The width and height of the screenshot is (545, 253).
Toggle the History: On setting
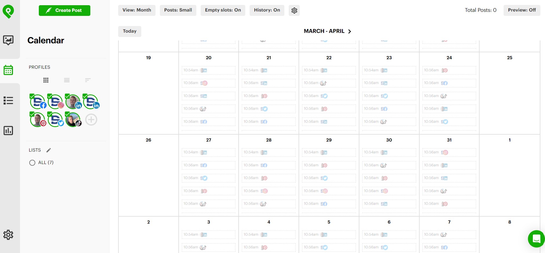point(267,10)
